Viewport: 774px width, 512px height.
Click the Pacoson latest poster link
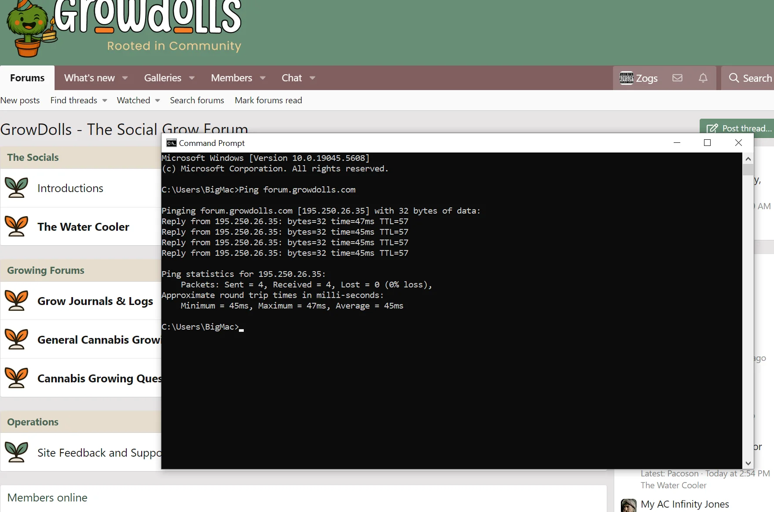pyautogui.click(x=682, y=473)
